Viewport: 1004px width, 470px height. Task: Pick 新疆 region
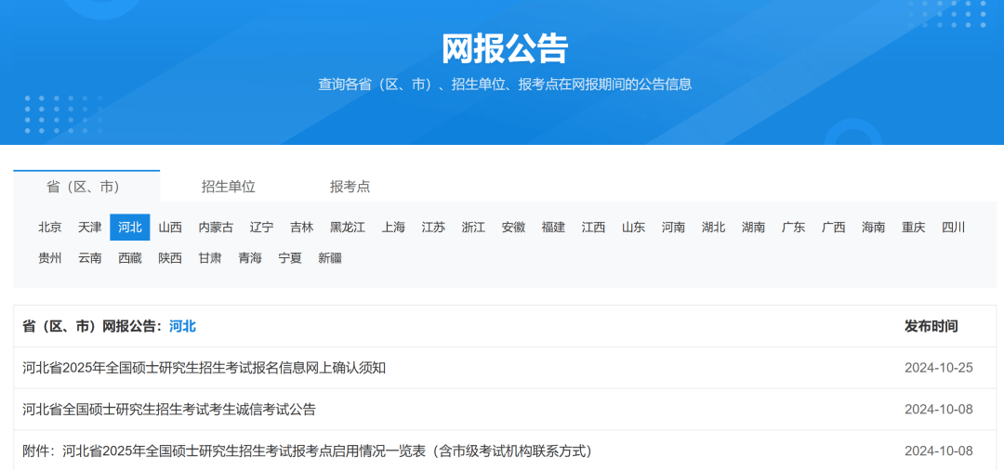[330, 258]
